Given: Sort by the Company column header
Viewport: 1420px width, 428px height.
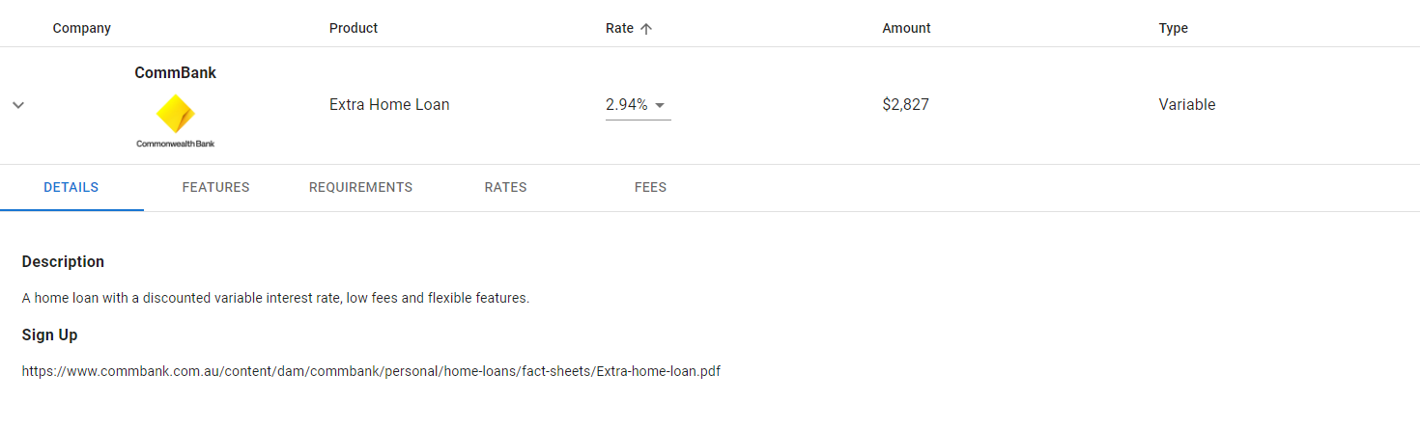Looking at the screenshot, I should click(82, 28).
